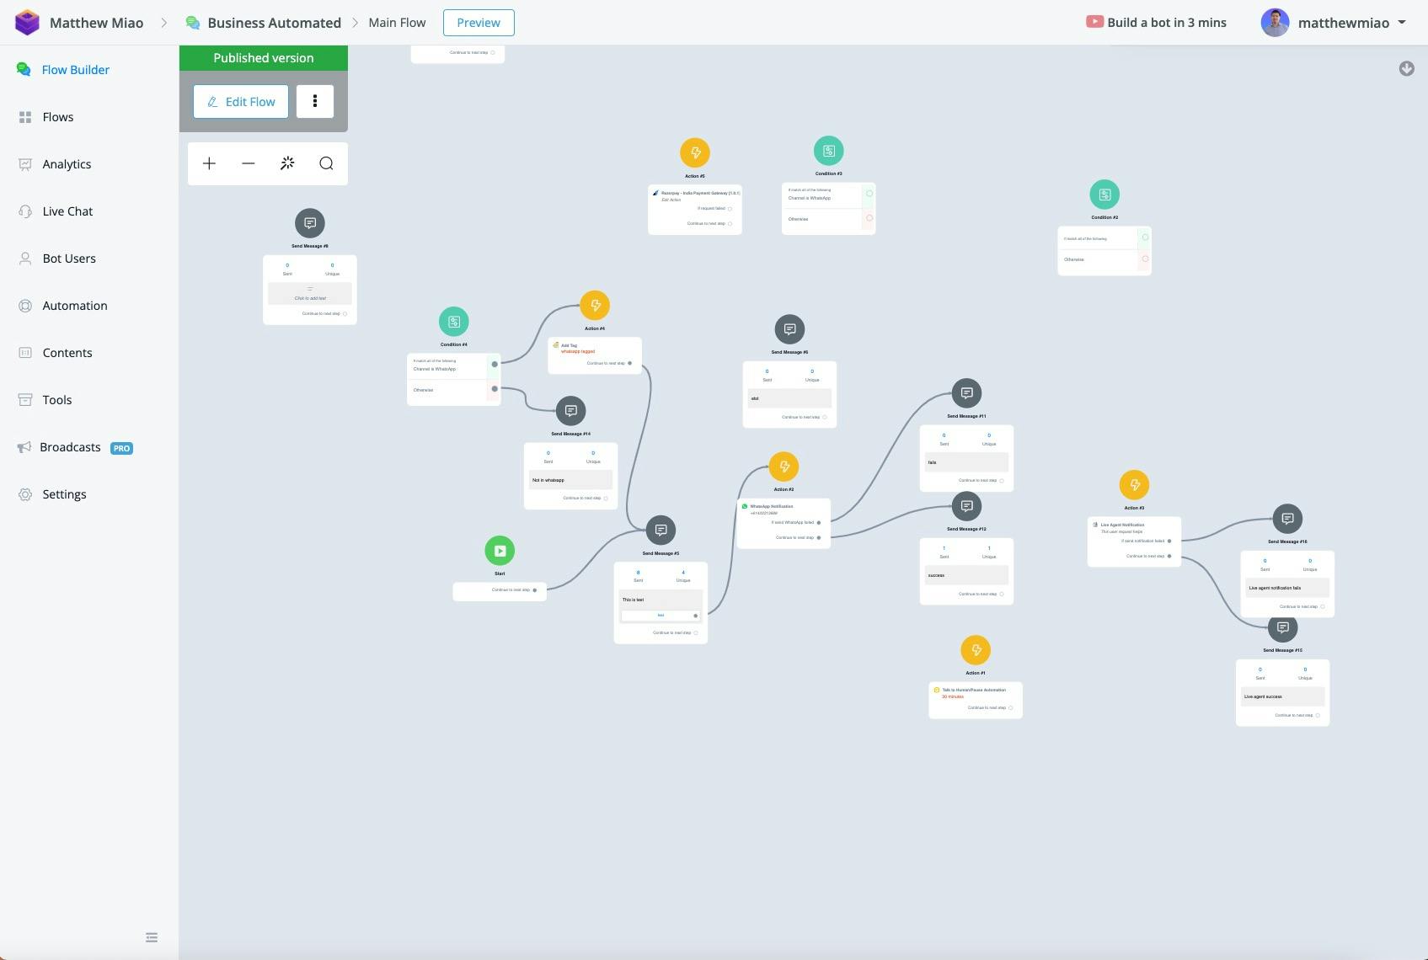This screenshot has width=1428, height=960.
Task: Go to Matthew Miao breadcrumb
Action: (x=96, y=23)
